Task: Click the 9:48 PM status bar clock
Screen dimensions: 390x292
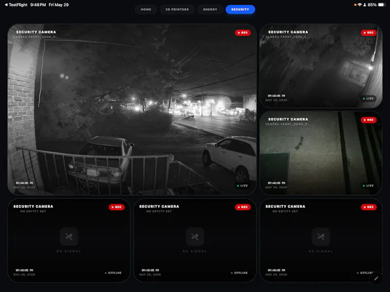Action: 38,5
